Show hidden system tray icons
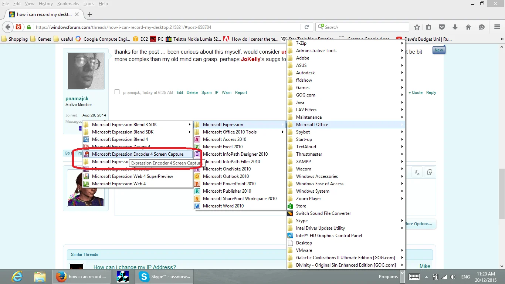Screen dimensions: 505x284 [x=426, y=277]
